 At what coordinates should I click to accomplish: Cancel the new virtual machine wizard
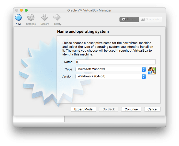point(152,109)
